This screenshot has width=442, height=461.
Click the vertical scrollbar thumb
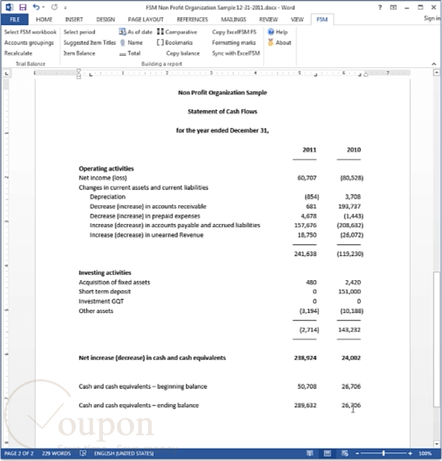pos(437,339)
